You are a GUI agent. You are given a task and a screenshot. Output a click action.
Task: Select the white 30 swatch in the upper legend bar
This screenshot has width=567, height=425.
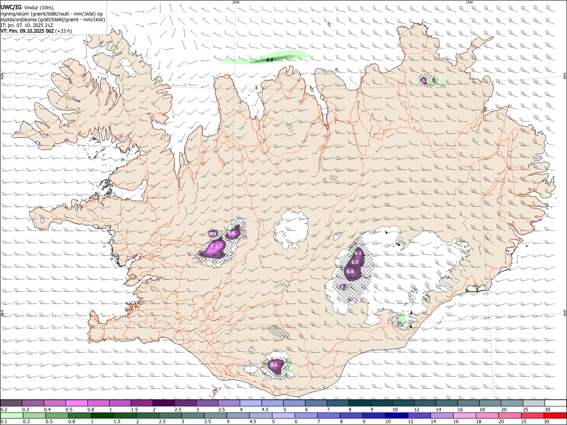pos(556,403)
